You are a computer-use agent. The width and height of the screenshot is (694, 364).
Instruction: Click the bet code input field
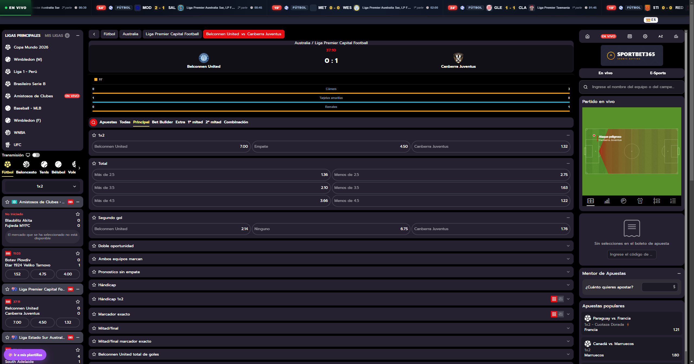point(632,255)
